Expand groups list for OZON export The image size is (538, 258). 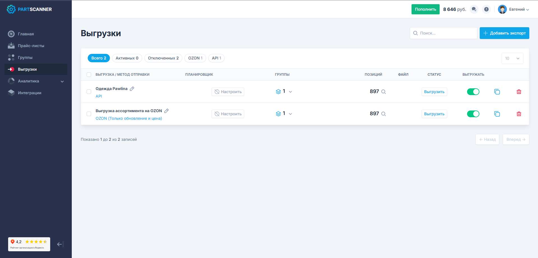(x=290, y=114)
